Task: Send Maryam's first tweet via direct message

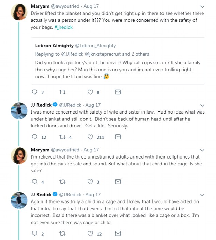Action: pos(118,92)
